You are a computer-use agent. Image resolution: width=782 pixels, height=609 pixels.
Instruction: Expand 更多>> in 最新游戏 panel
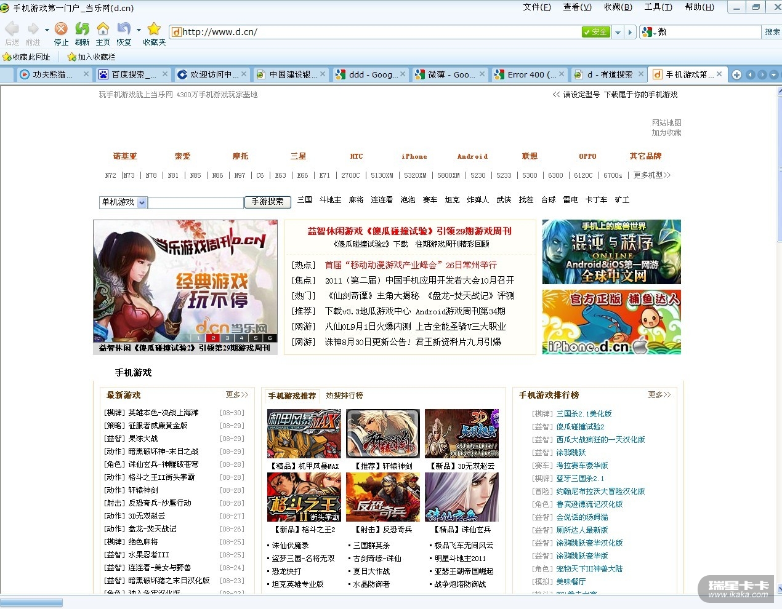point(237,395)
